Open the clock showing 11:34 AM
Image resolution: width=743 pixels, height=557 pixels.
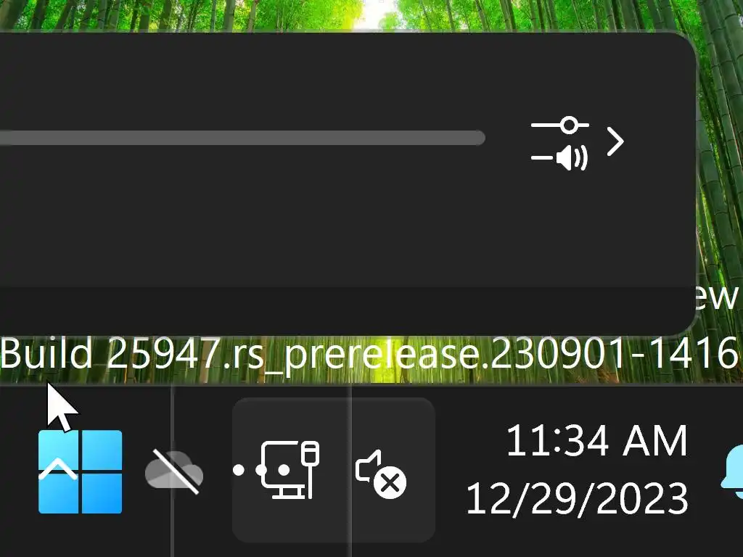[x=596, y=441]
